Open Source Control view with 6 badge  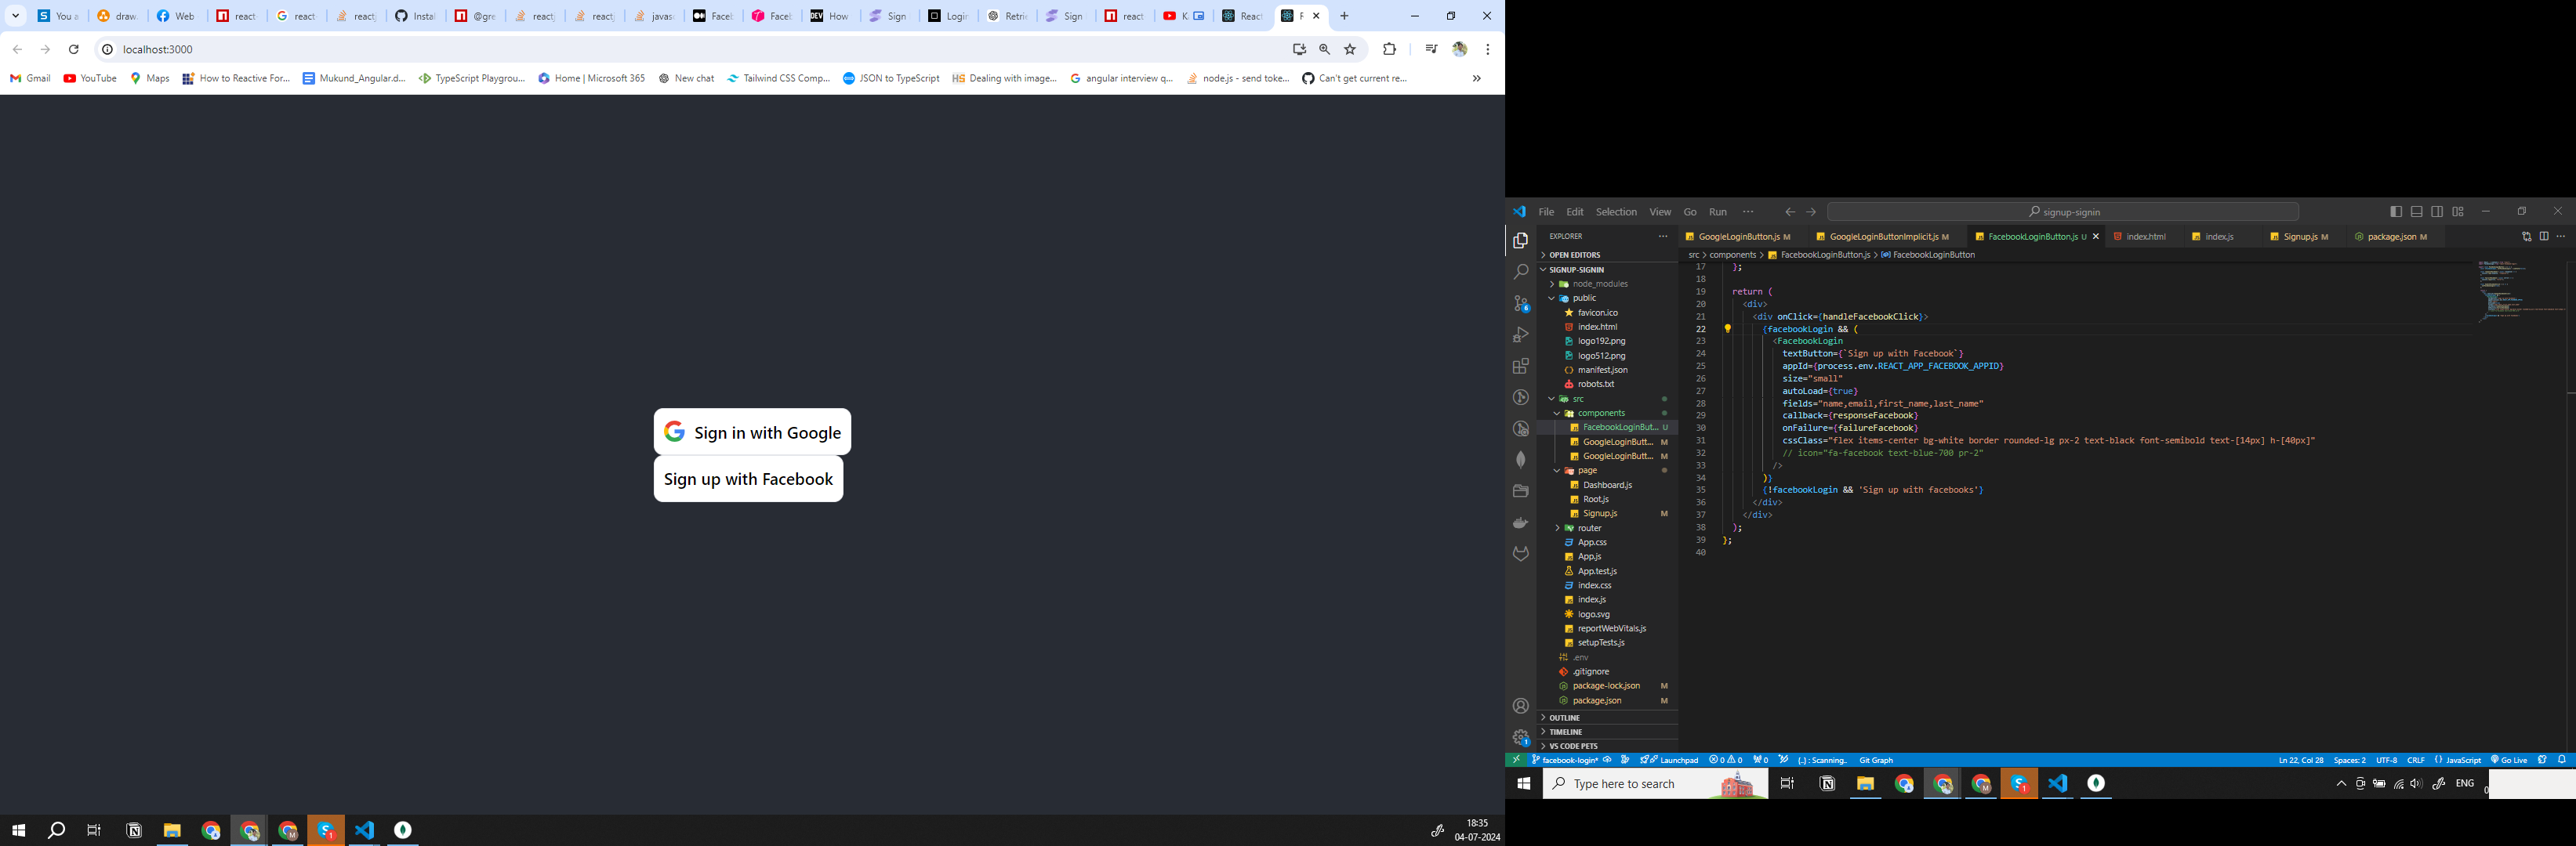[x=1521, y=304]
